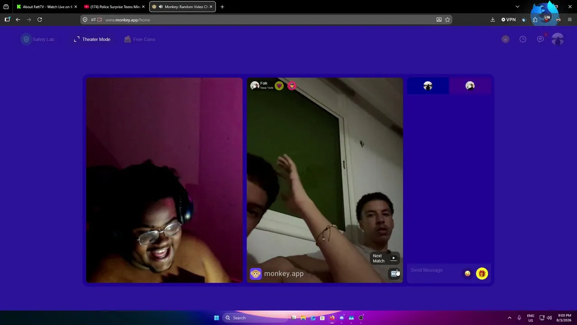
Task: Click the red report badge on Folk's video
Action: (292, 86)
